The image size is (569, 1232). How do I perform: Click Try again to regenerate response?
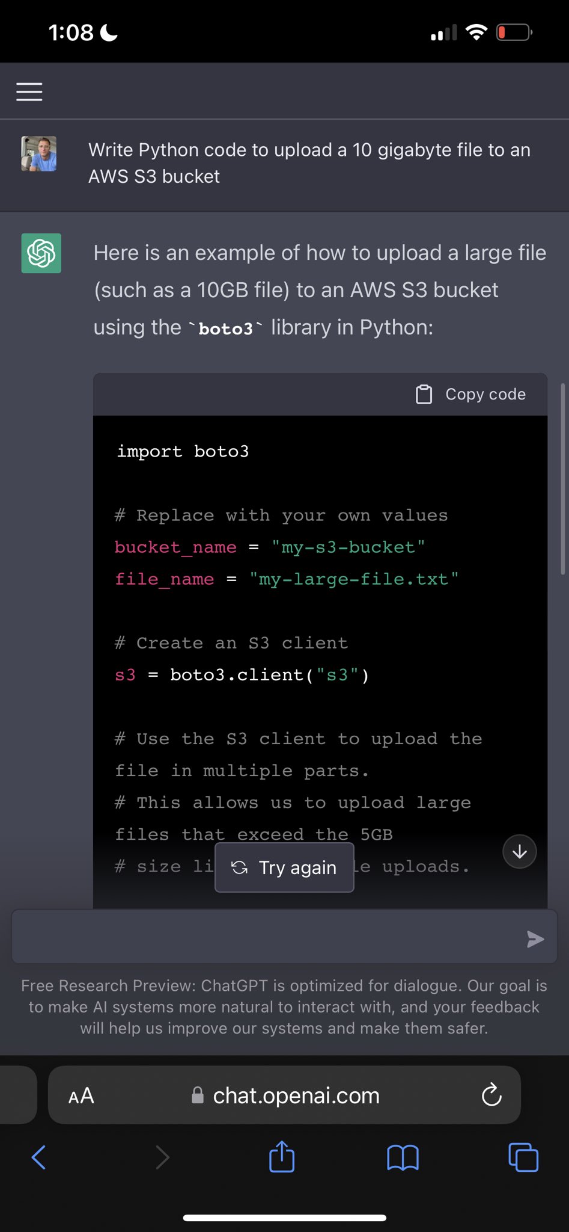[284, 867]
